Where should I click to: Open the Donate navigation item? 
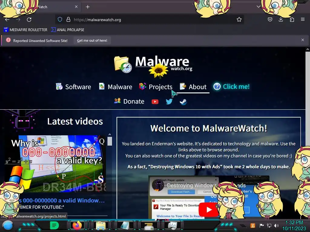(129, 101)
